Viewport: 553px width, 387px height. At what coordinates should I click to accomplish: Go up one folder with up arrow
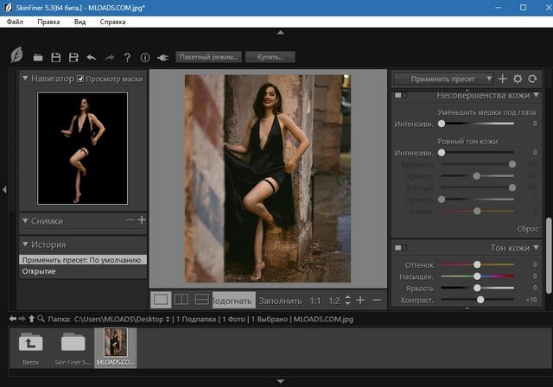31,319
